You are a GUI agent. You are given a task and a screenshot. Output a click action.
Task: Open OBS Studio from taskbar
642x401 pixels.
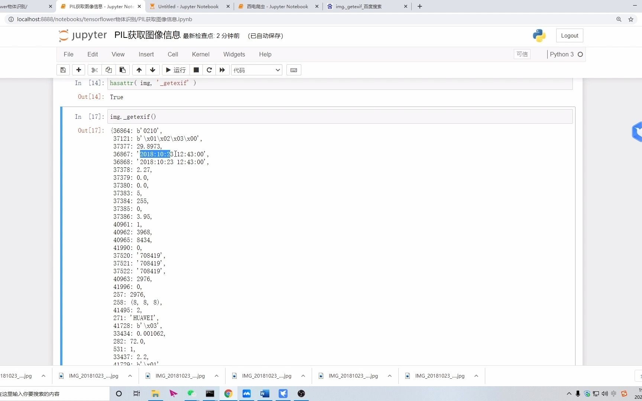pyautogui.click(x=301, y=394)
